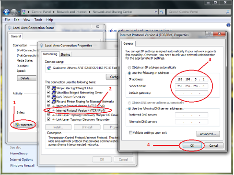Select Link-Layer Topology Discovery Responder item
This screenshot has width=234, height=175.
[x=83, y=119]
